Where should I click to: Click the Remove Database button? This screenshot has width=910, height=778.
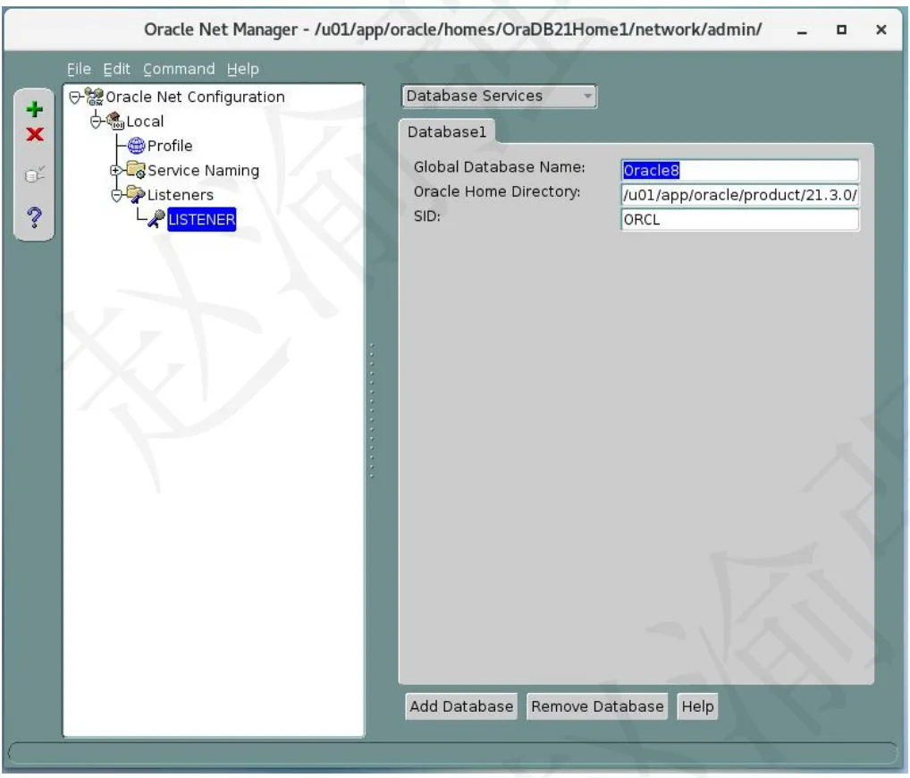597,706
